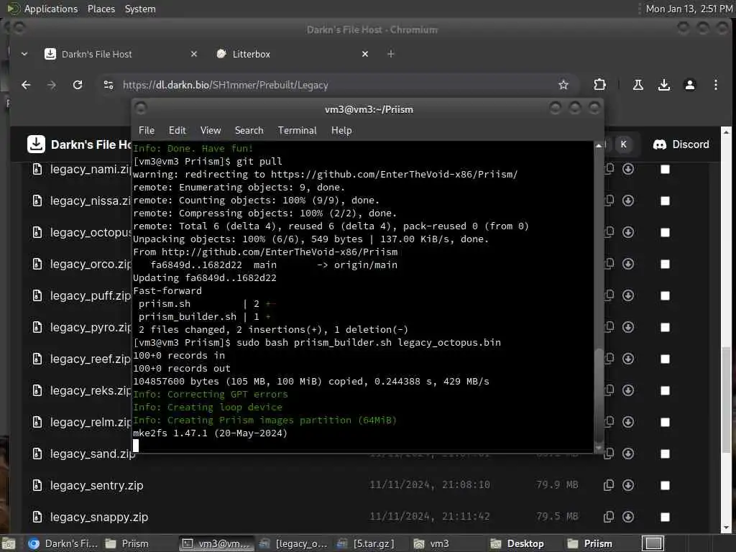Open site information icon beside the URL
The width and height of the screenshot is (736, 552).
coord(109,85)
